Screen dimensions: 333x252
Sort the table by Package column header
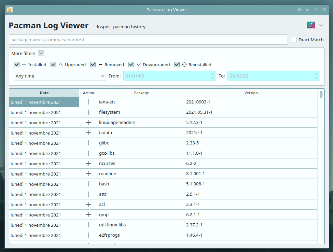tap(141, 93)
